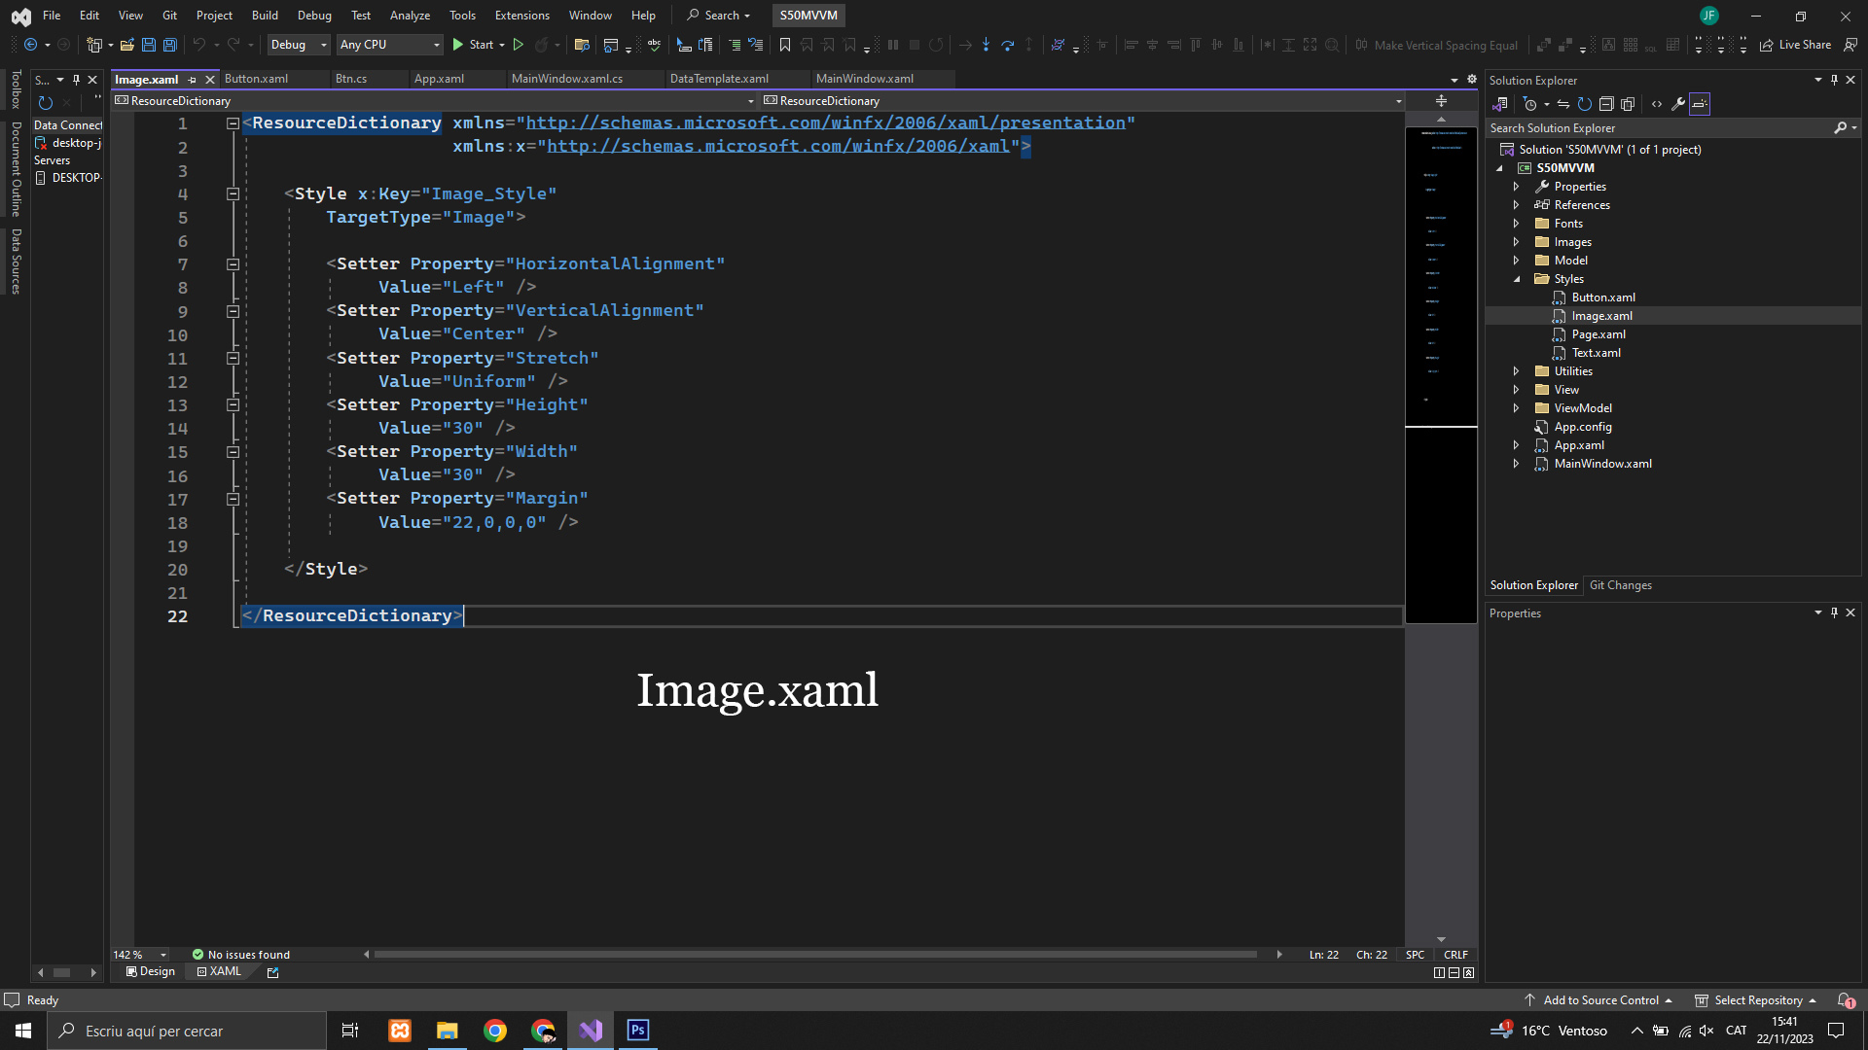Click the Save All toolbar icon
Image resolution: width=1868 pixels, height=1050 pixels.
(x=169, y=45)
